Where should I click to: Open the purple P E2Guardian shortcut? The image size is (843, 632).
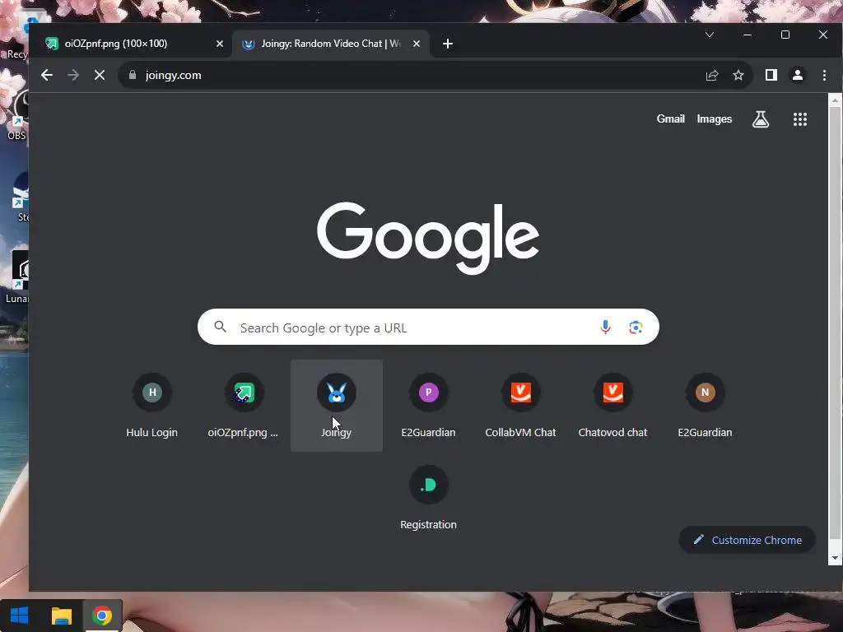pyautogui.click(x=428, y=406)
